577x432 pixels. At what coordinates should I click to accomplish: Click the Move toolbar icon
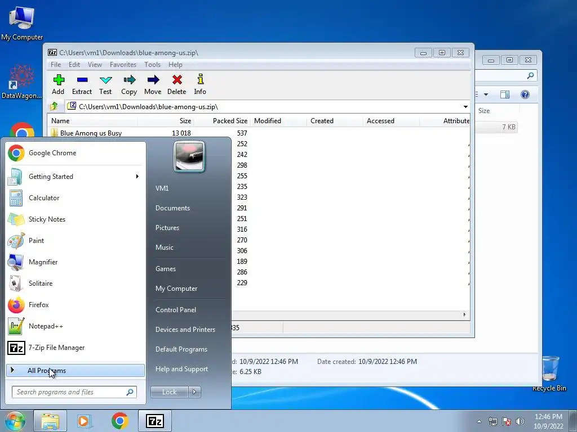point(153,84)
